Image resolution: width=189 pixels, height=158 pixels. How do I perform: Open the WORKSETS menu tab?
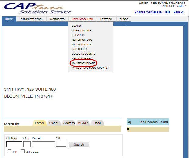(x=57, y=19)
